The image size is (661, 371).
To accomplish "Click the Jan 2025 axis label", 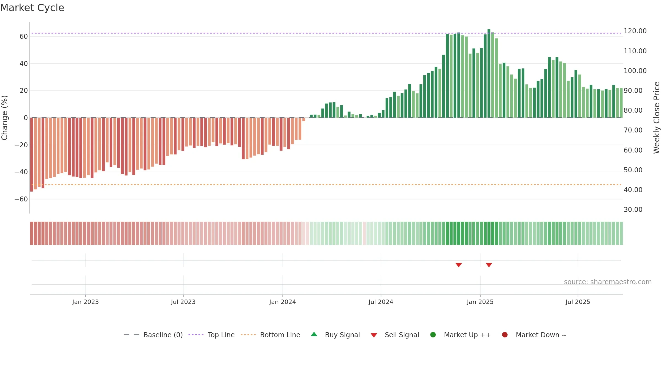I will pos(480,302).
